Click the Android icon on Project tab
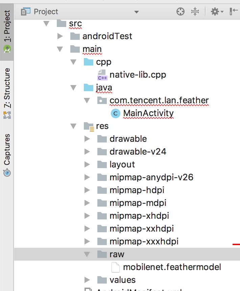 click(7, 49)
